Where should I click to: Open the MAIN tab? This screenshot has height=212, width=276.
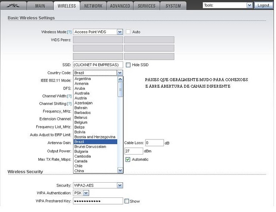coord(40,6)
